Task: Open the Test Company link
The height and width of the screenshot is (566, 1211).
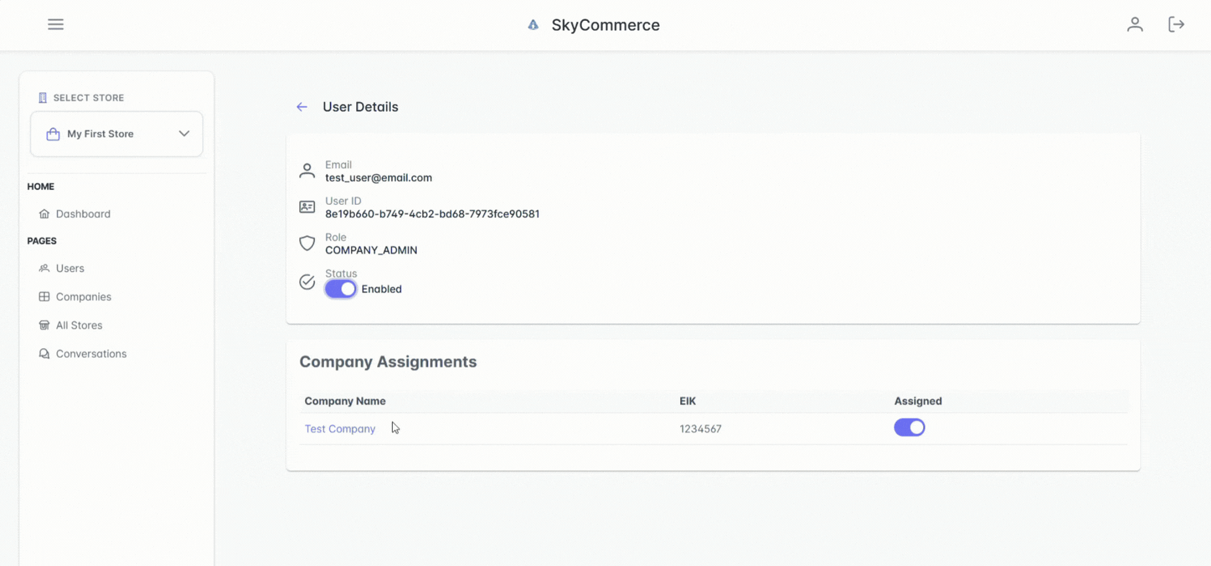Action: (340, 429)
